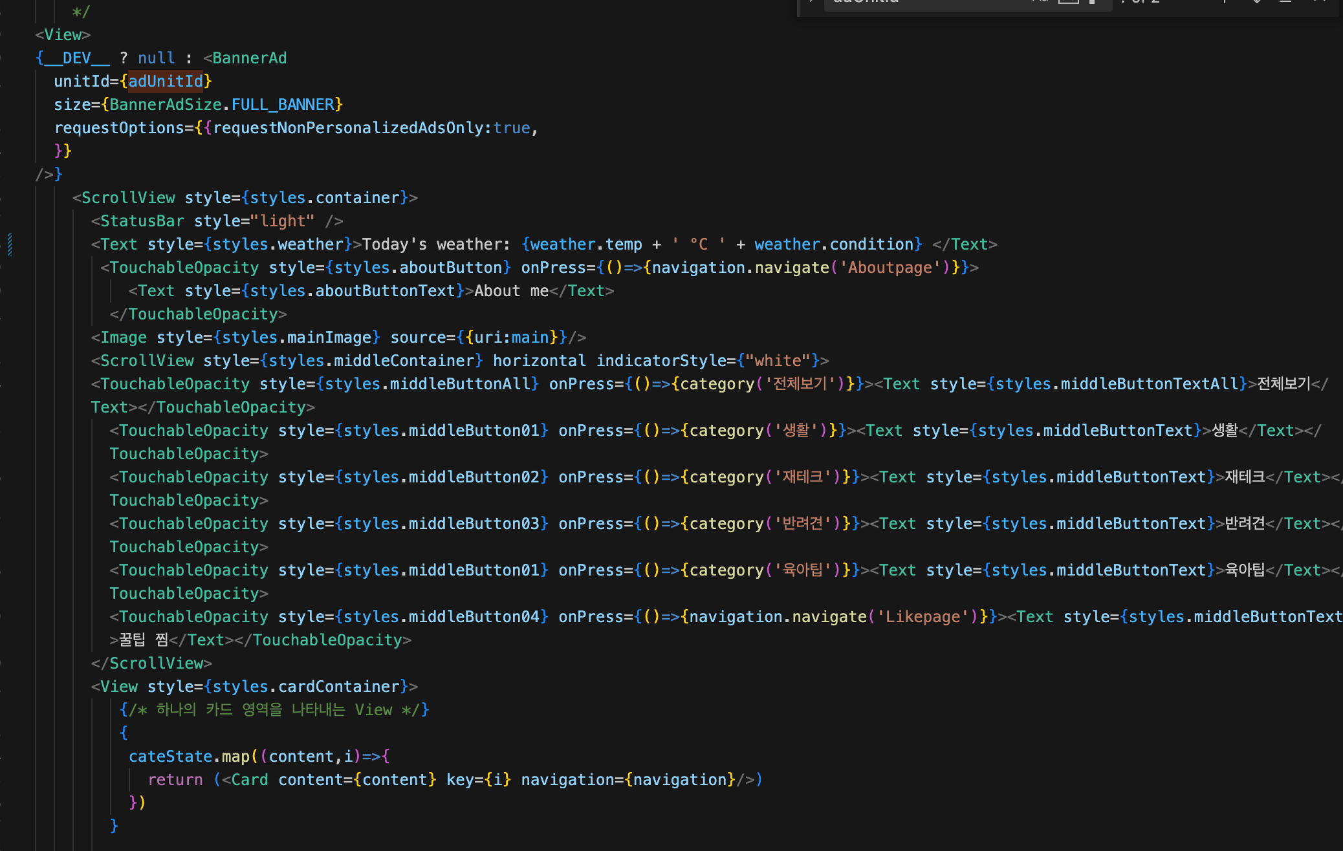Click the ' °C ' string literal

(699, 244)
